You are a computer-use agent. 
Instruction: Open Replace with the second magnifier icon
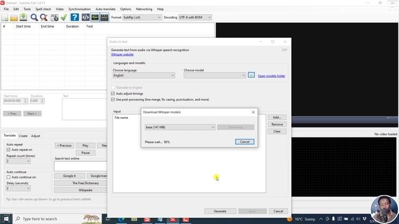44,17
